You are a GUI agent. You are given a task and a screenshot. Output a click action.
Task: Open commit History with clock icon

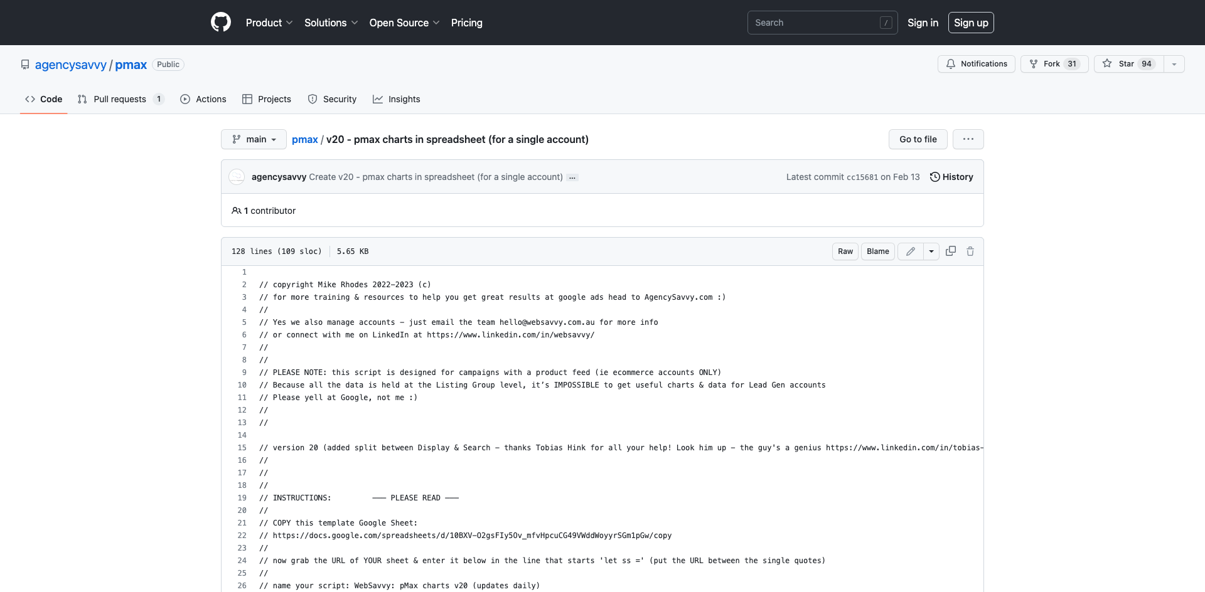pos(951,177)
